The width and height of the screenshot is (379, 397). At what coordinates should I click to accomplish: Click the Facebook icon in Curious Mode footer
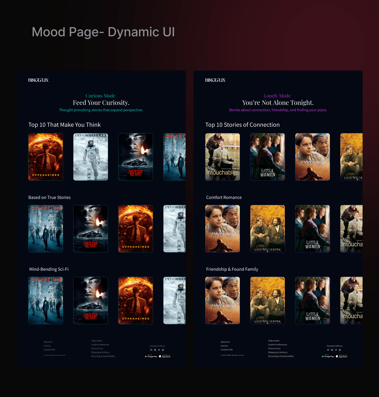[151, 350]
